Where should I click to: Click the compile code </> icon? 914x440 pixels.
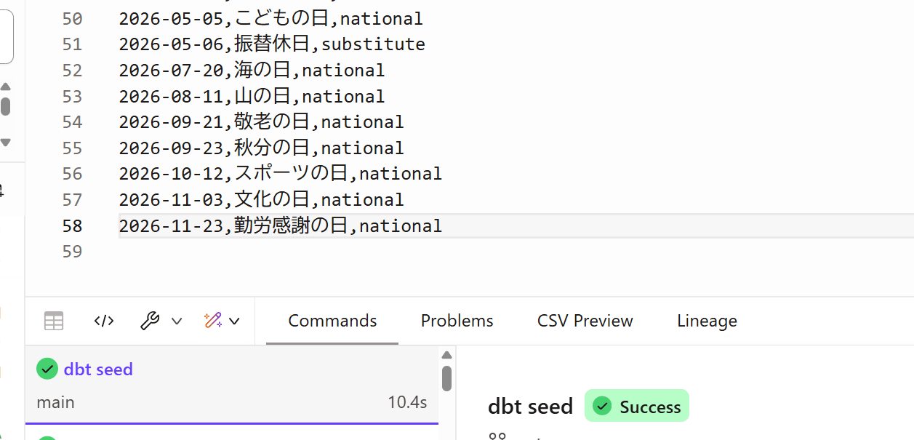[104, 321]
